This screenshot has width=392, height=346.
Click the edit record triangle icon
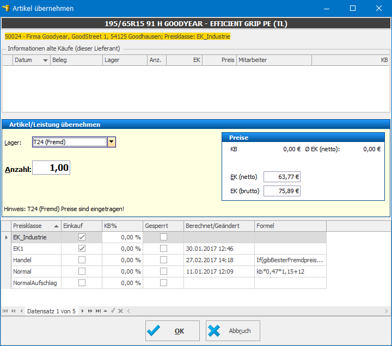pyautogui.click(x=105, y=311)
